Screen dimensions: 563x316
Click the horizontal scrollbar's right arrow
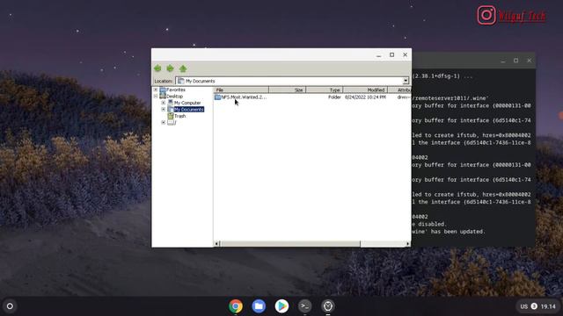[x=408, y=244]
